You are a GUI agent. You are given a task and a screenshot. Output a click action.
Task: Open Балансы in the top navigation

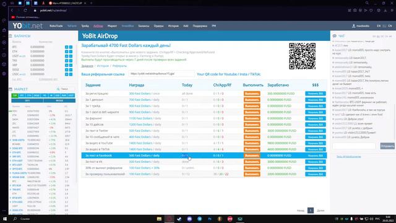[x=144, y=26]
